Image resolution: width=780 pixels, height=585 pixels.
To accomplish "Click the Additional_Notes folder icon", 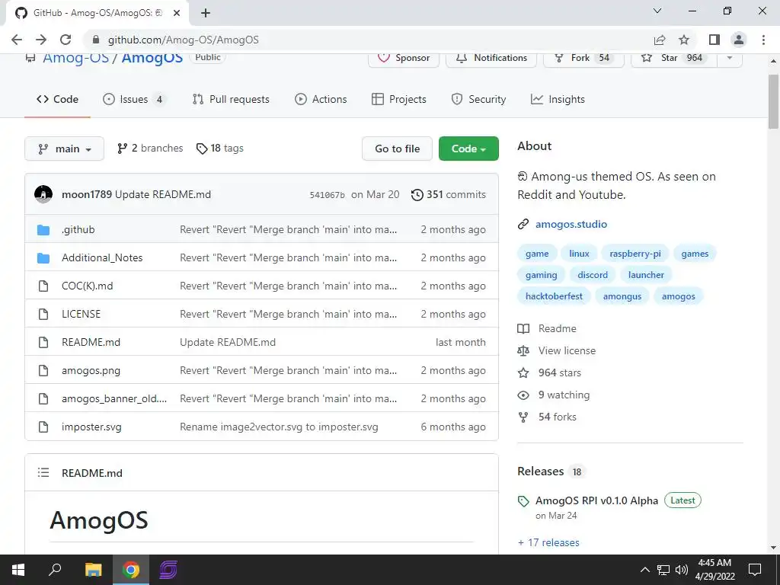I will point(43,257).
